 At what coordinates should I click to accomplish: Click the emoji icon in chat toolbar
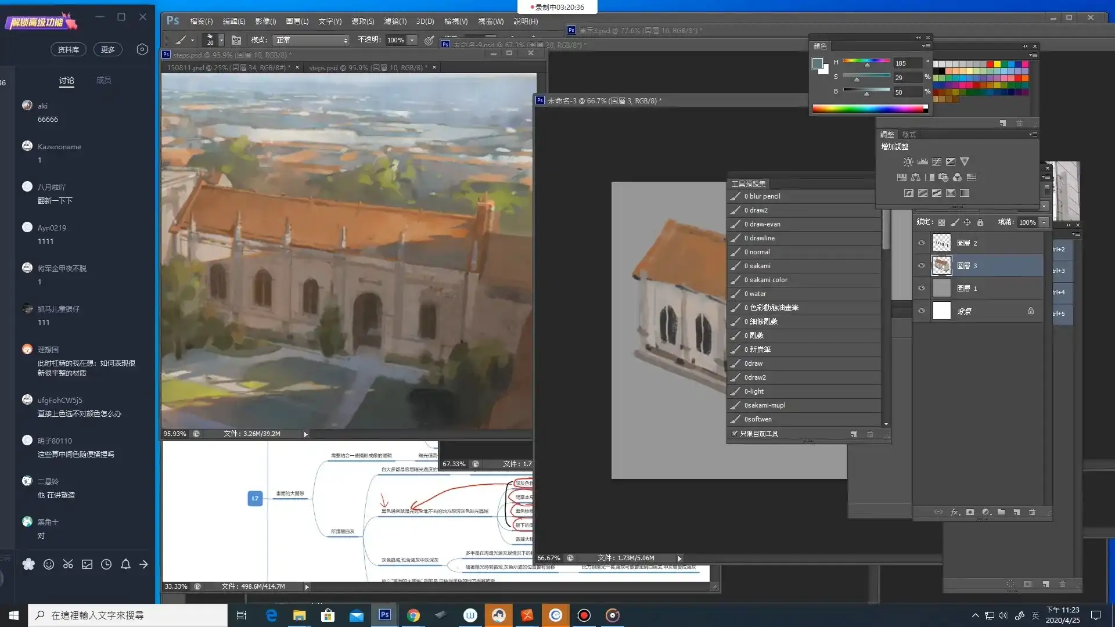pyautogui.click(x=49, y=564)
